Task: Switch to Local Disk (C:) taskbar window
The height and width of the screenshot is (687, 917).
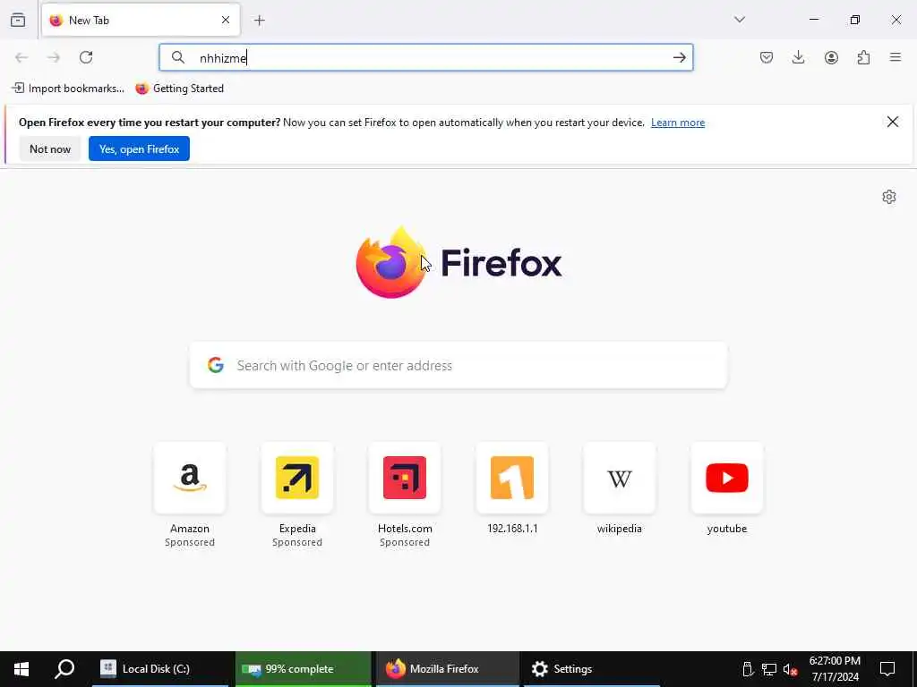Action: tap(160, 669)
